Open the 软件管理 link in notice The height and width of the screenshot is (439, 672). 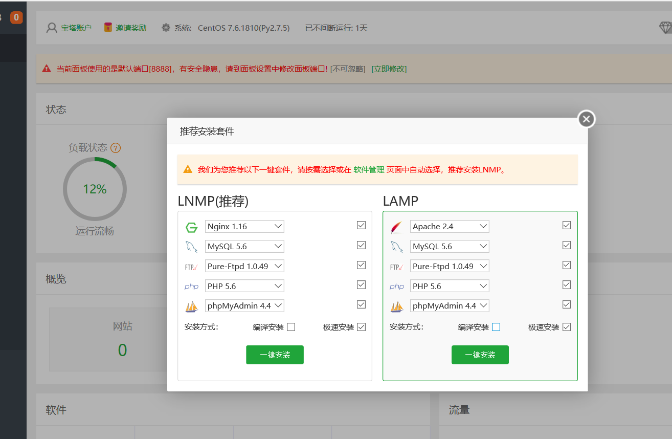369,169
